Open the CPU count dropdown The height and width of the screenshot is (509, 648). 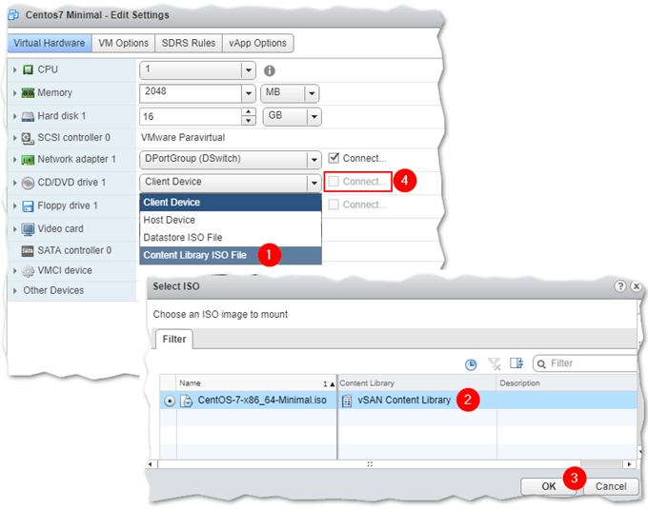pyautogui.click(x=249, y=70)
